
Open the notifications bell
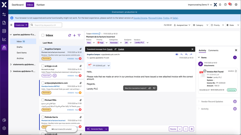[220, 5]
